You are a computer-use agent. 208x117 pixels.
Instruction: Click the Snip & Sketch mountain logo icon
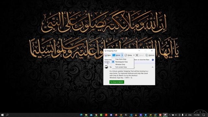106,67
